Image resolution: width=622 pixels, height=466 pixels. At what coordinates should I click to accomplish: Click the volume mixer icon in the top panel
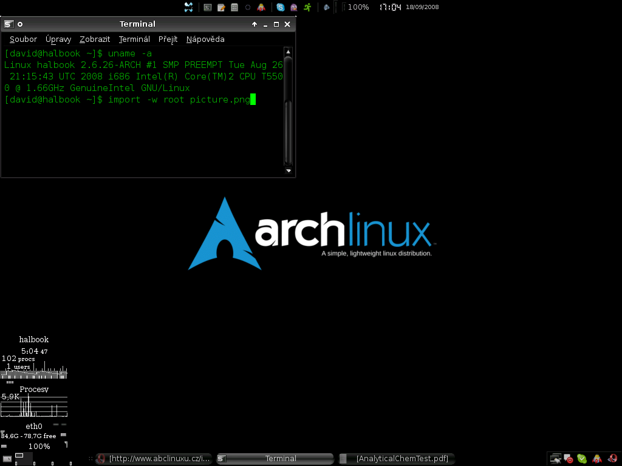click(x=326, y=7)
